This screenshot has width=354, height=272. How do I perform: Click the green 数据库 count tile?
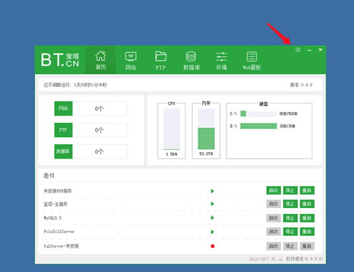click(x=63, y=151)
